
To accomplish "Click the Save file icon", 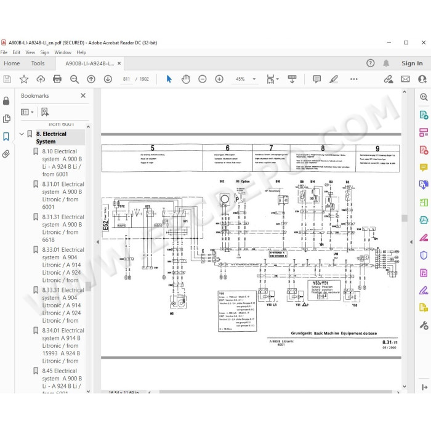I will (x=7, y=79).
